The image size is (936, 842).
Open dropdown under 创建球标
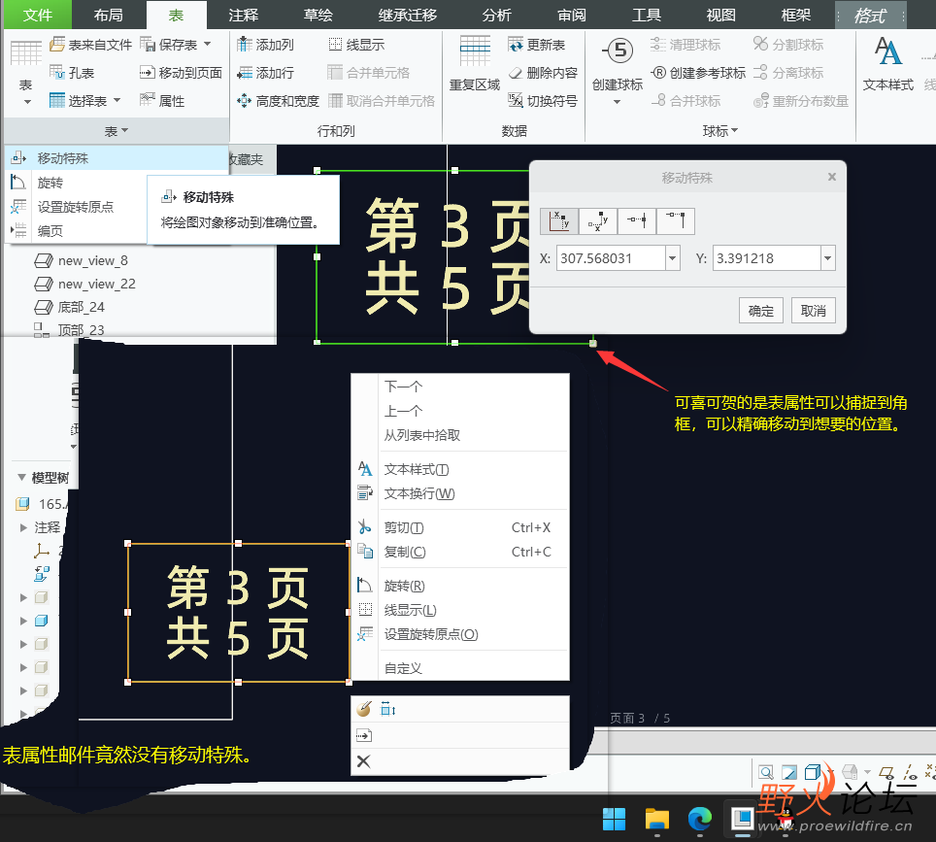(618, 103)
